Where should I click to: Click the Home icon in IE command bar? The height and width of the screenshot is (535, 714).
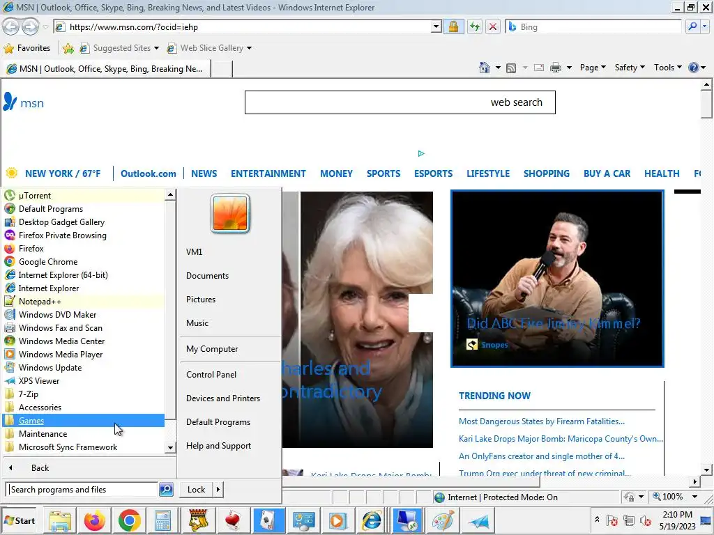(485, 68)
